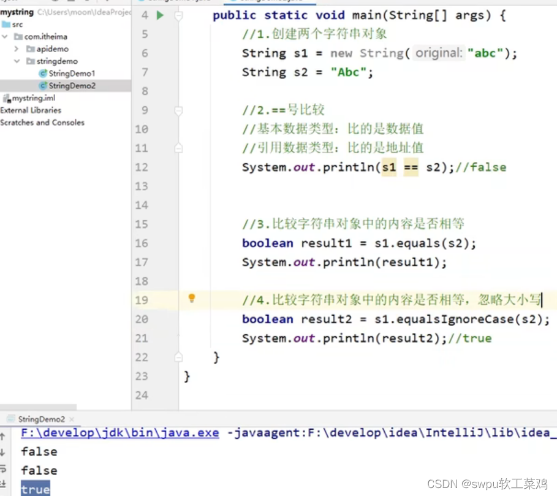Screen dimensions: 557x496
Task: Close the StringDemo2 run tab
Action: (72, 419)
